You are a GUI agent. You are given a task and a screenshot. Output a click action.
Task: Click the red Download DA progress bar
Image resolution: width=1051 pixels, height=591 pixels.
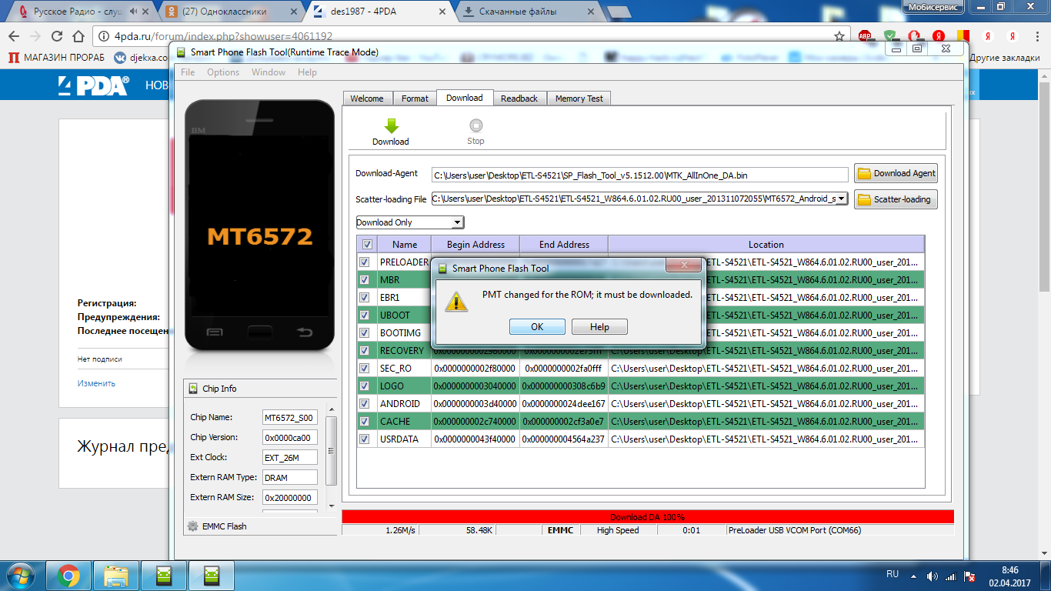coord(647,517)
